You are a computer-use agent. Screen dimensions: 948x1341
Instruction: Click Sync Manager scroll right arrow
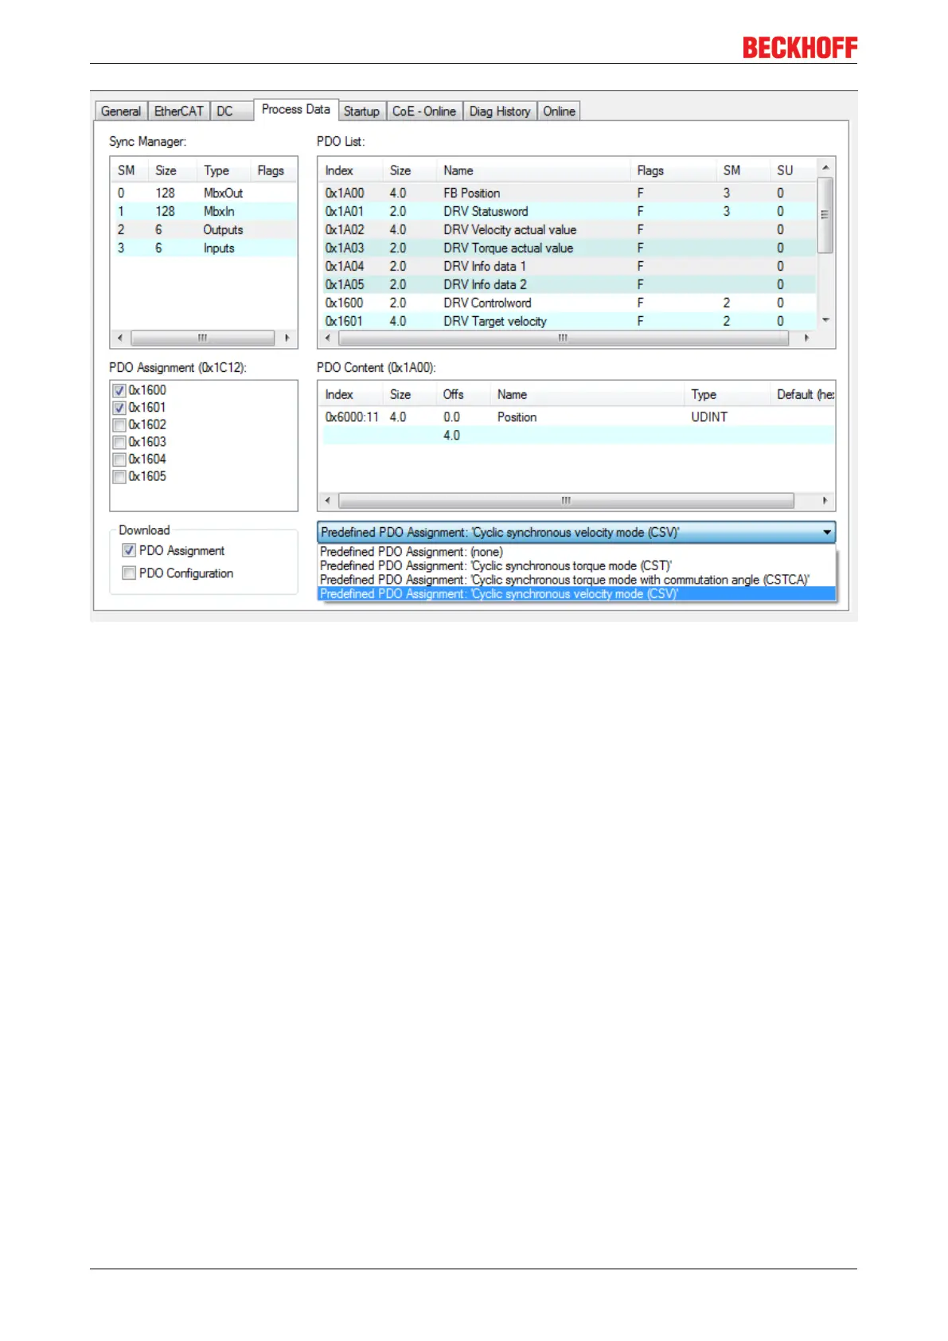coord(287,338)
